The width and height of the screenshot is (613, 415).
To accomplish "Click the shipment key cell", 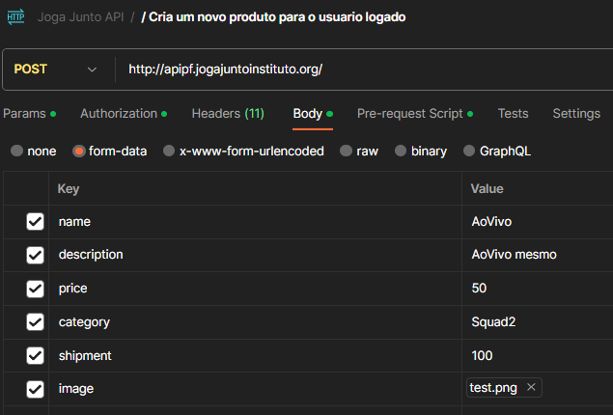I will tap(255, 355).
